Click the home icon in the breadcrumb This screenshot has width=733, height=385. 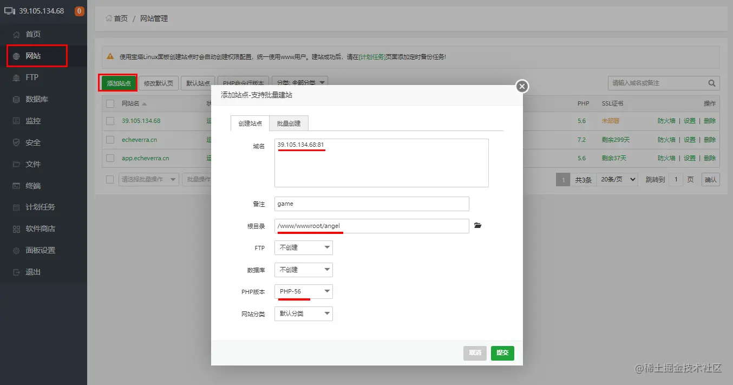point(109,18)
